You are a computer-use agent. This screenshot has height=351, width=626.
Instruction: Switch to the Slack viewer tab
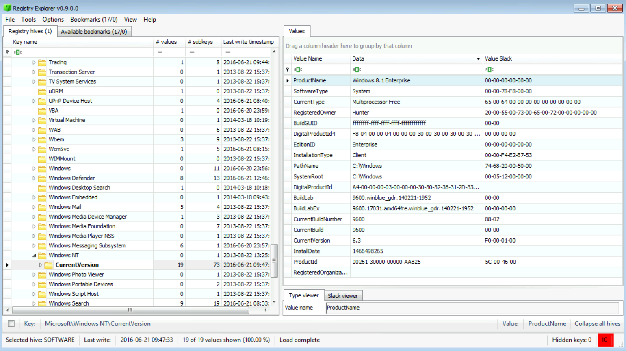pos(343,296)
